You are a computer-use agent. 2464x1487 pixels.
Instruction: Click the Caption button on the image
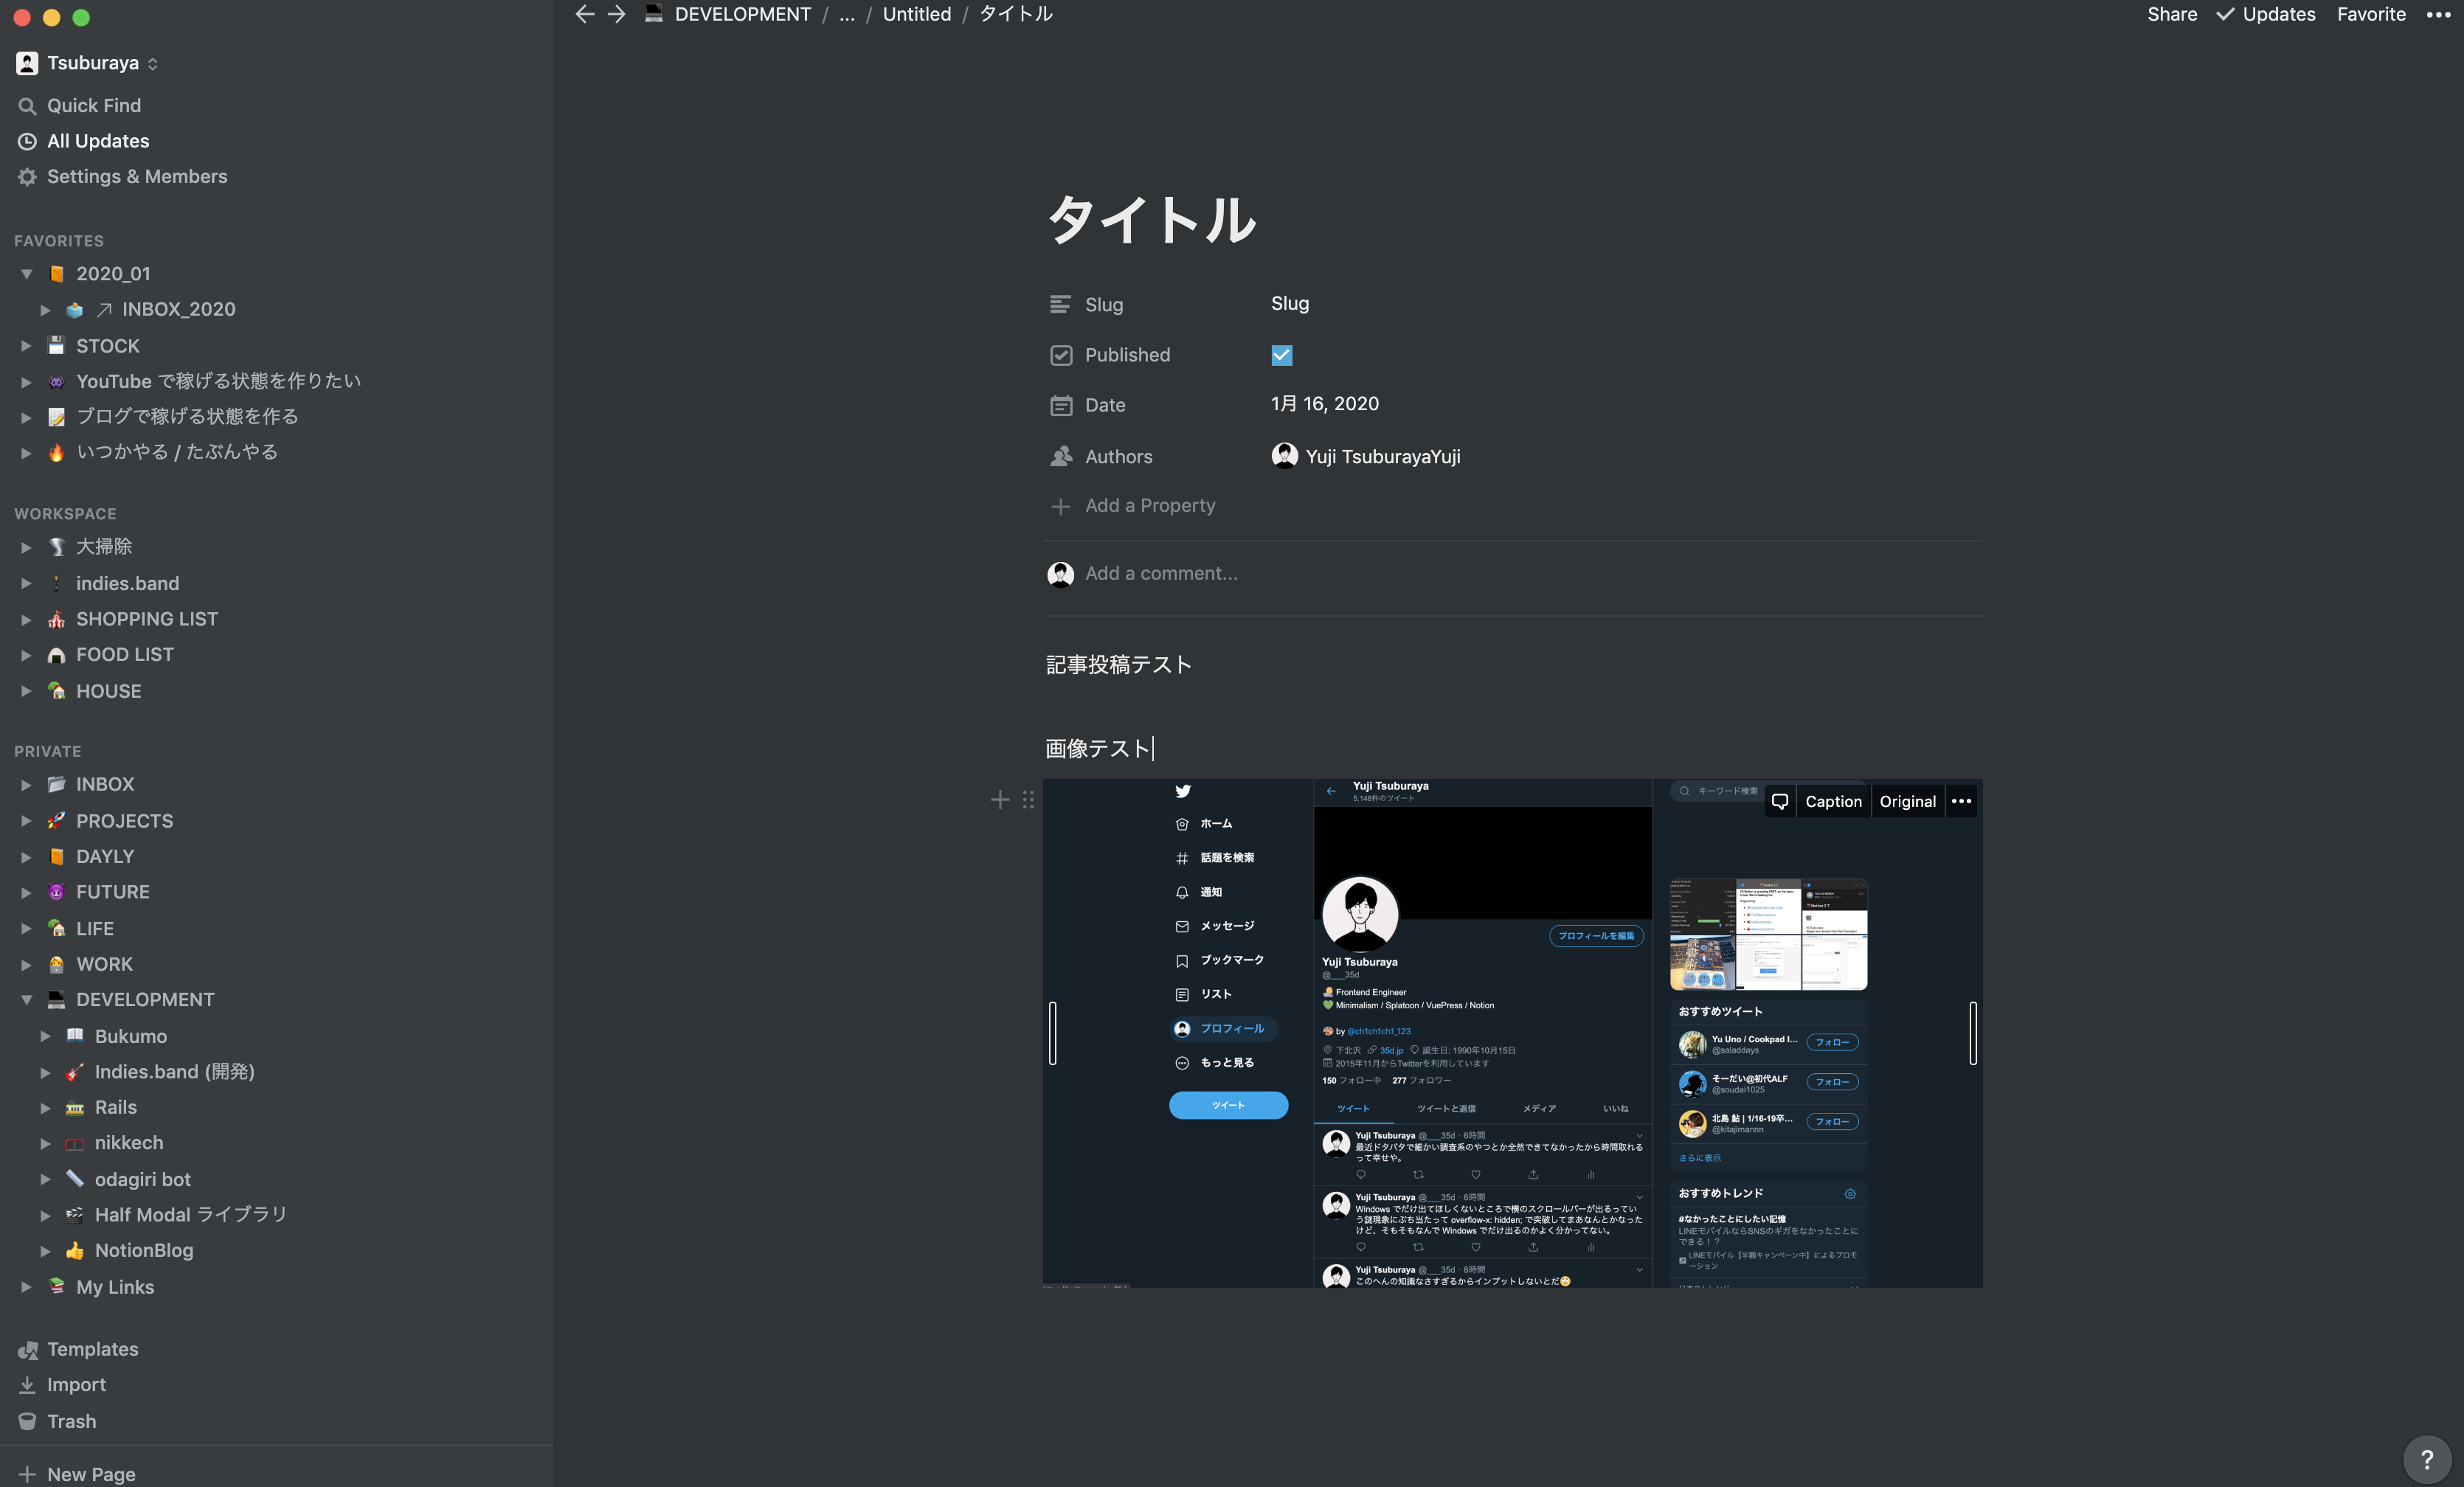pos(1833,801)
